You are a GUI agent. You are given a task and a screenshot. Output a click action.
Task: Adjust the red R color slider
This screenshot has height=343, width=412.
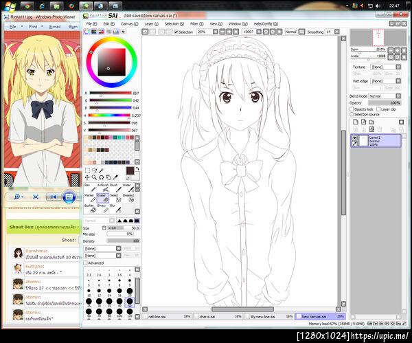point(111,93)
